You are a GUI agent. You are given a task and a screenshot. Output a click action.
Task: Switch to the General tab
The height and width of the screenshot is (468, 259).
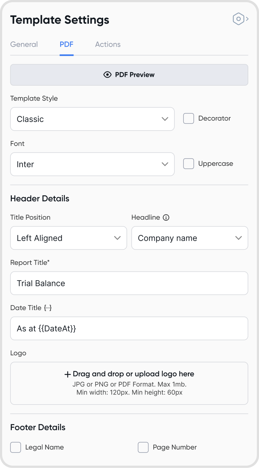(x=24, y=45)
